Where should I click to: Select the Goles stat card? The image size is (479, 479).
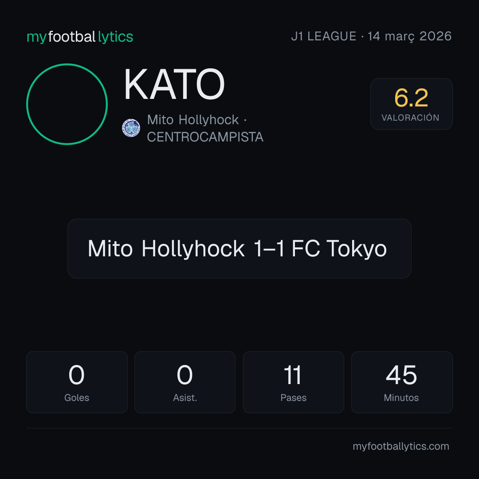77,382
